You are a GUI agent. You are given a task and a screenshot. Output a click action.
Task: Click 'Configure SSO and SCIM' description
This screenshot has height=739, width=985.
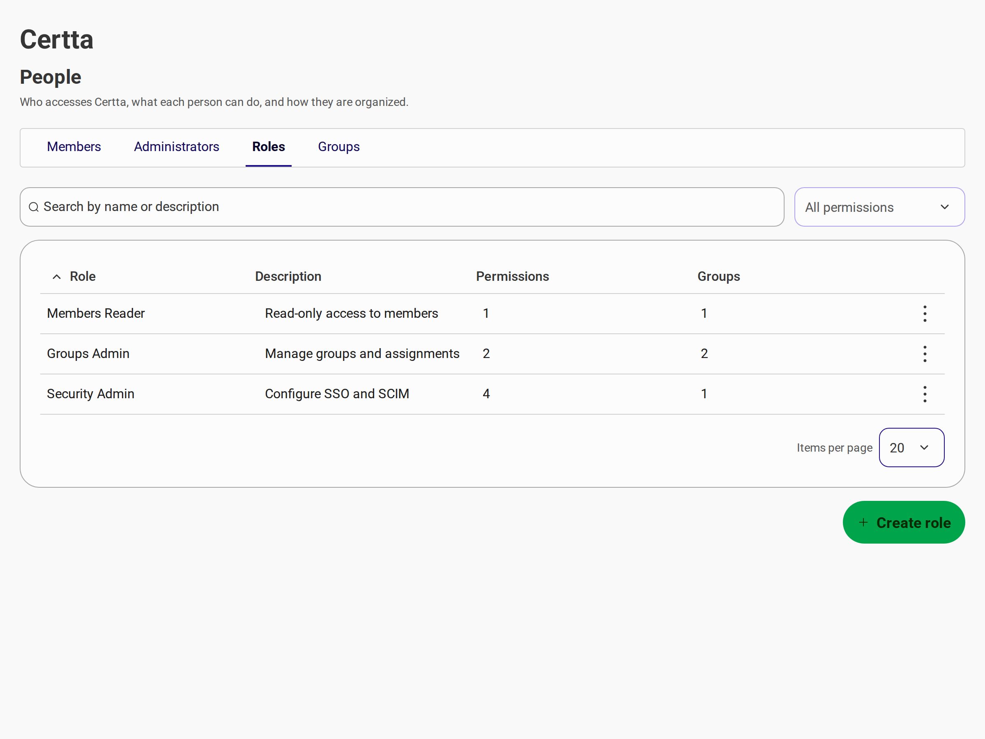coord(337,394)
